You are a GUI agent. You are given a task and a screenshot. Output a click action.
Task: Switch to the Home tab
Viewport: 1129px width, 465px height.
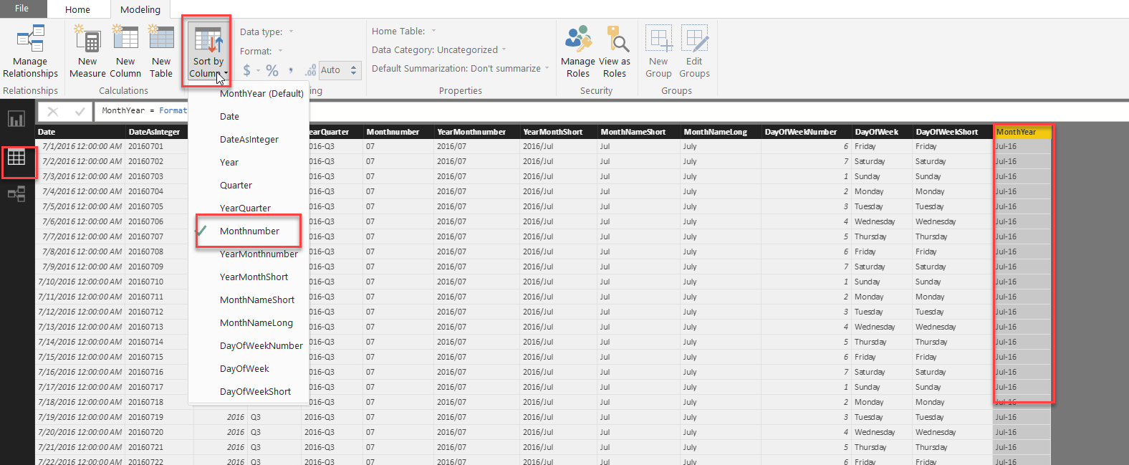pos(77,9)
